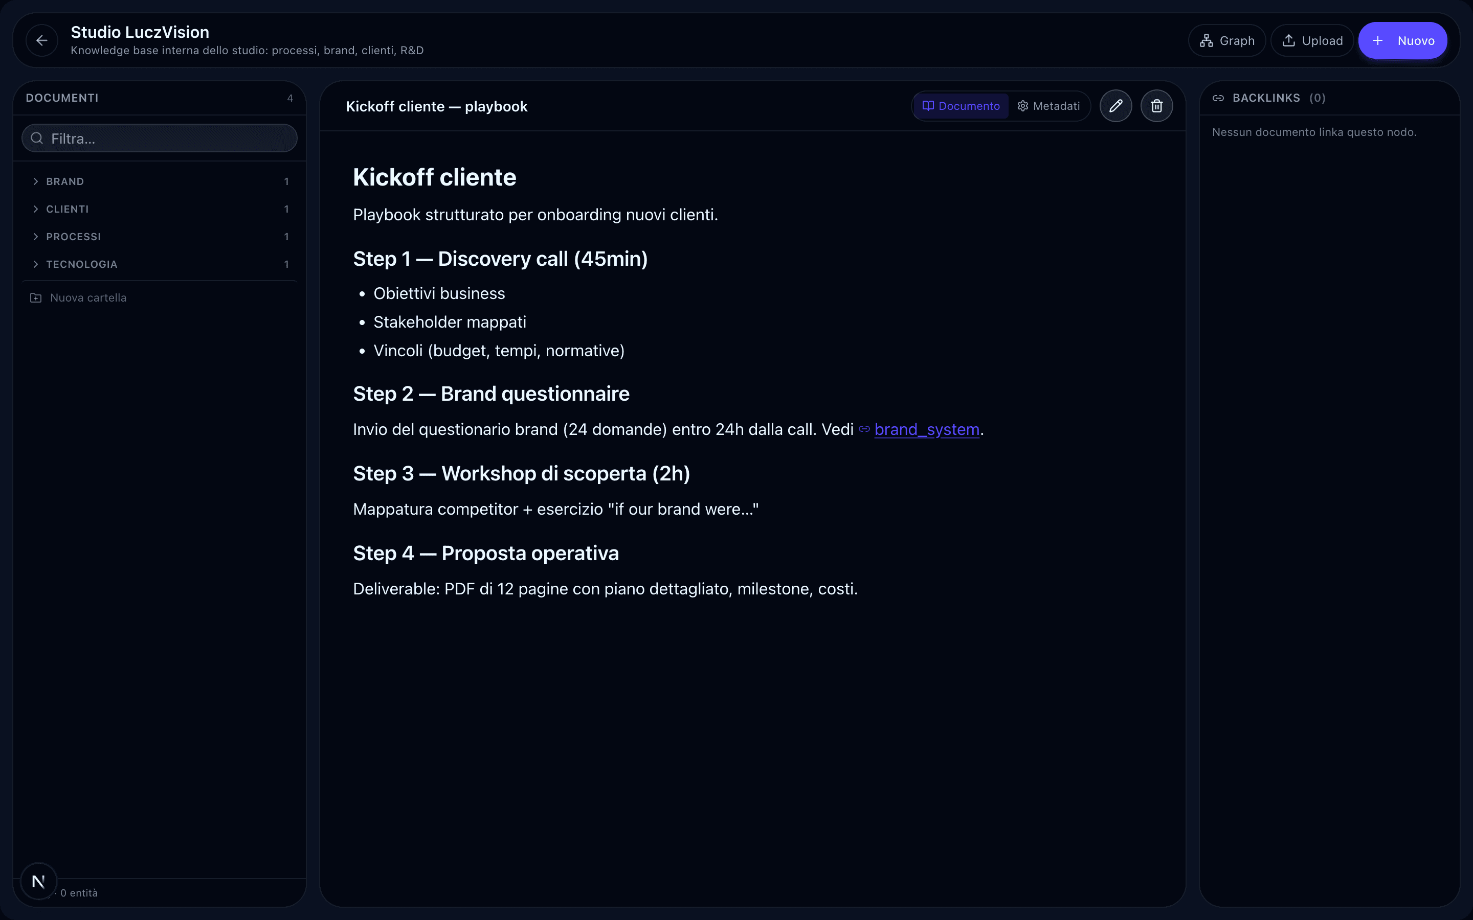Click the '0 entità' status text
This screenshot has height=920, width=1473.
[79, 892]
